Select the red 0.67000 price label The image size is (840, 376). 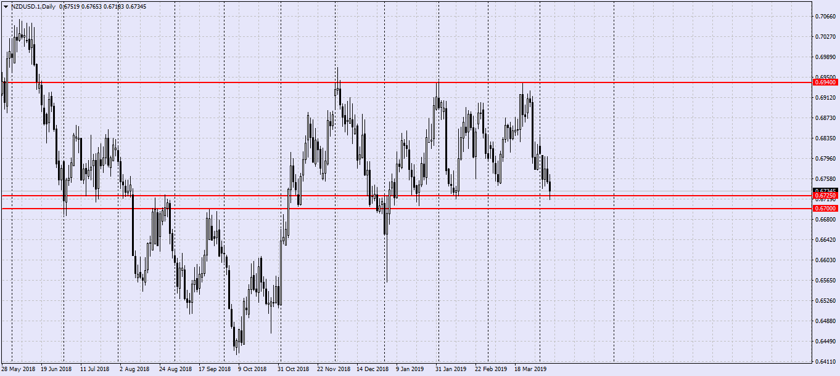(825, 209)
